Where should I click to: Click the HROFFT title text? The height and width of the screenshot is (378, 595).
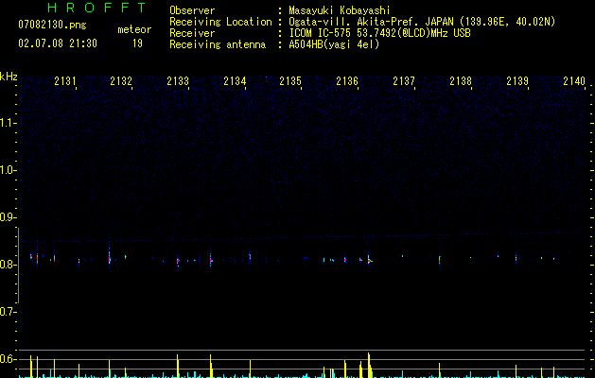[x=96, y=8]
